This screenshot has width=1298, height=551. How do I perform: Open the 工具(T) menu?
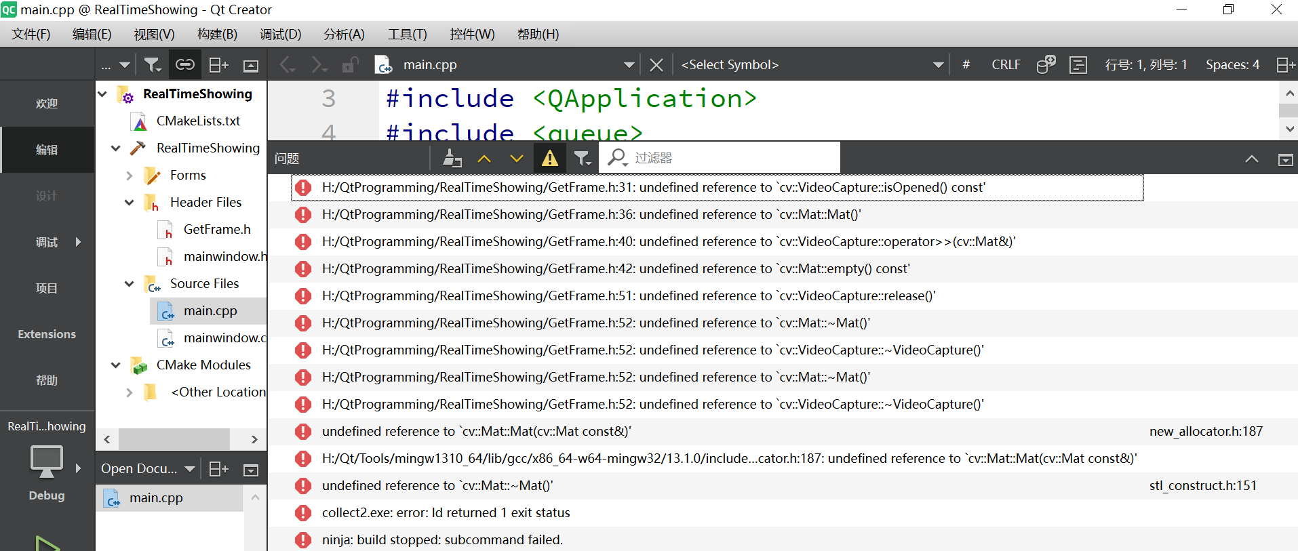tap(407, 34)
